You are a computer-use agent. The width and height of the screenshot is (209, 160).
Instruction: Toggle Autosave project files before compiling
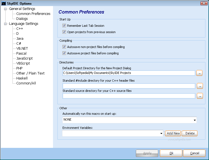click(64, 53)
